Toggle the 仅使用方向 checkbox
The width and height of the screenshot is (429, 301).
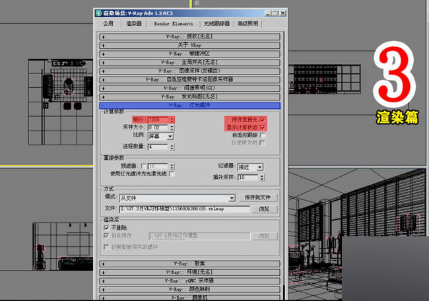(x=262, y=143)
